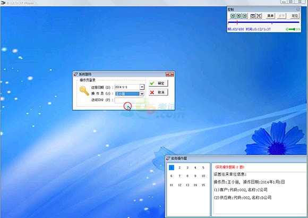Click the green speaker volume icon

(287, 29)
